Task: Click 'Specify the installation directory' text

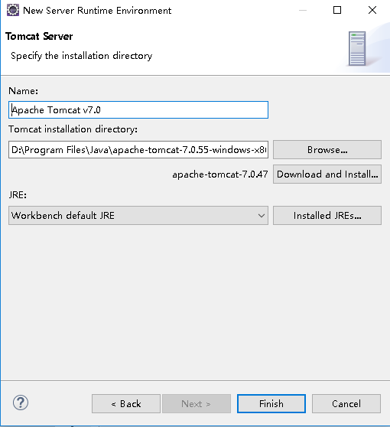Action: (81, 56)
